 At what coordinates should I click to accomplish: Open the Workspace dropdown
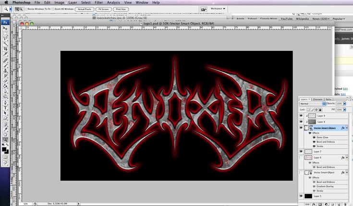coord(219,9)
